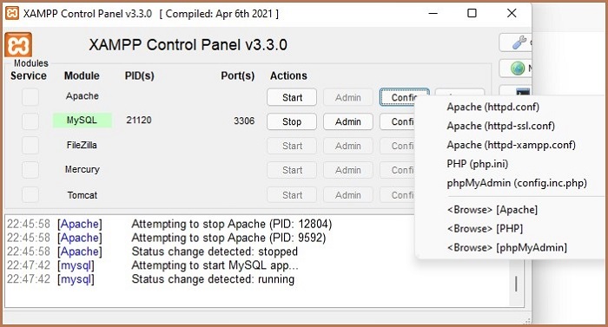This screenshot has height=327, width=608.
Task: Minimize the XAMPP Control Panel window
Action: [433, 13]
